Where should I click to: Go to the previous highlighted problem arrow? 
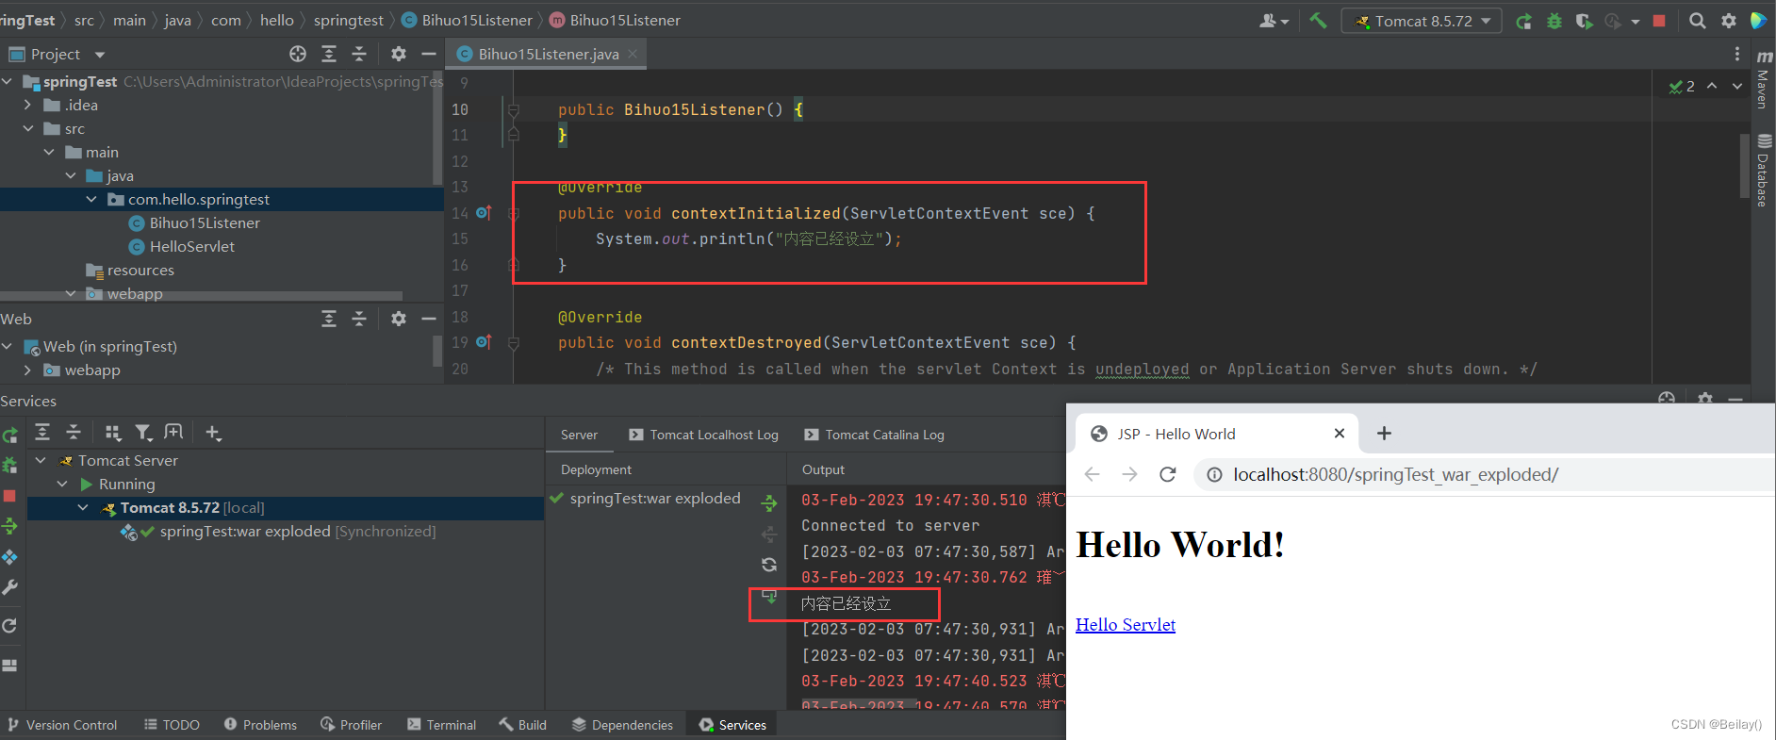(x=1712, y=86)
